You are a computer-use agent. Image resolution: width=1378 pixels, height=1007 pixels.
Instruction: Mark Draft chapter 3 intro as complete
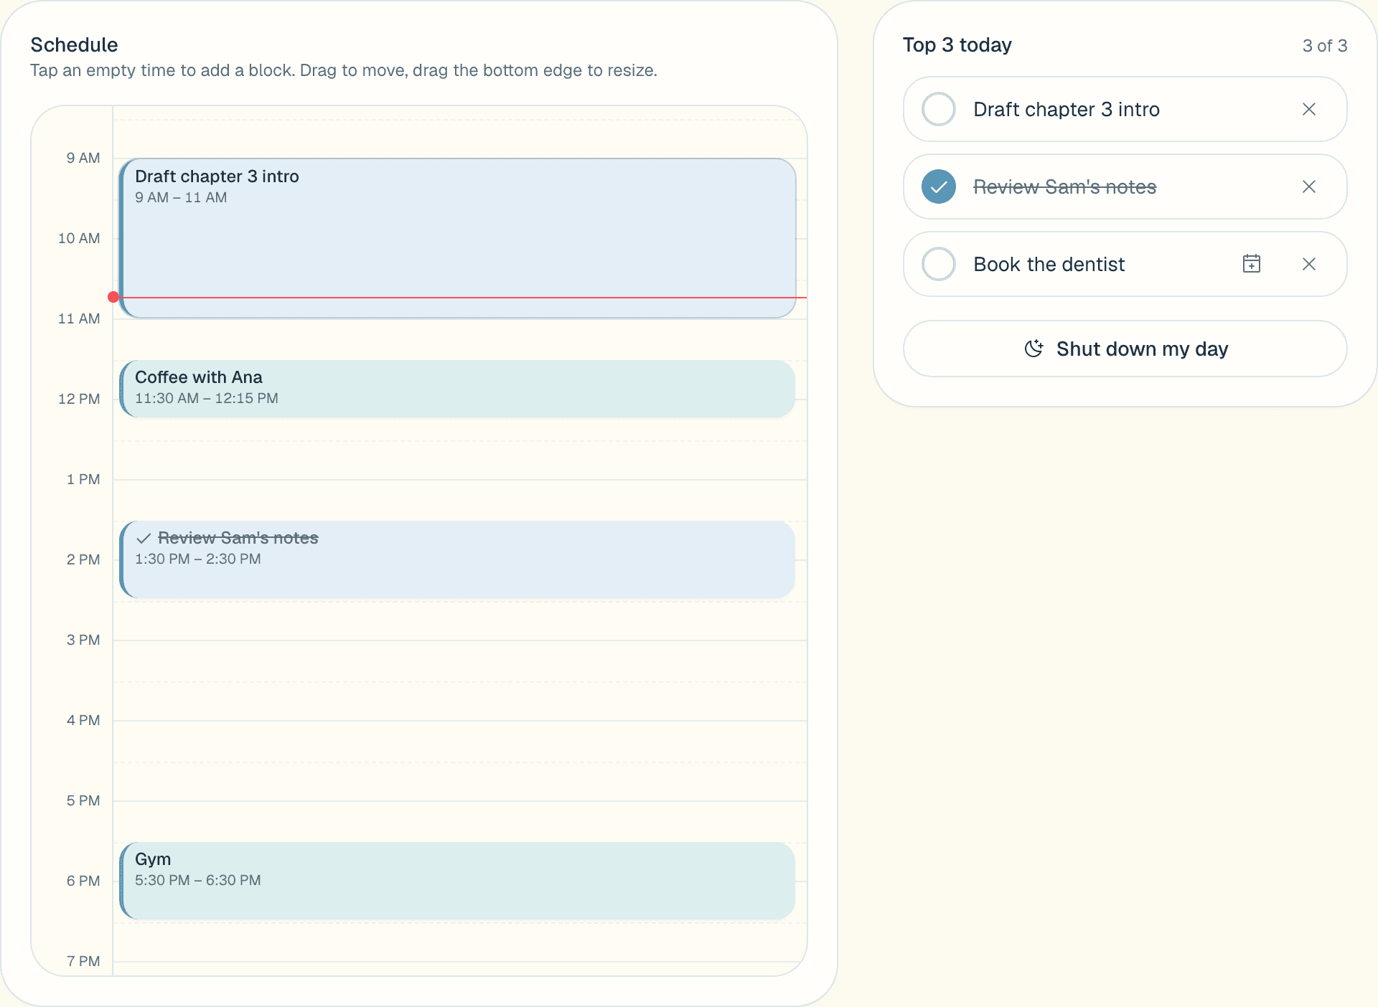tap(939, 109)
